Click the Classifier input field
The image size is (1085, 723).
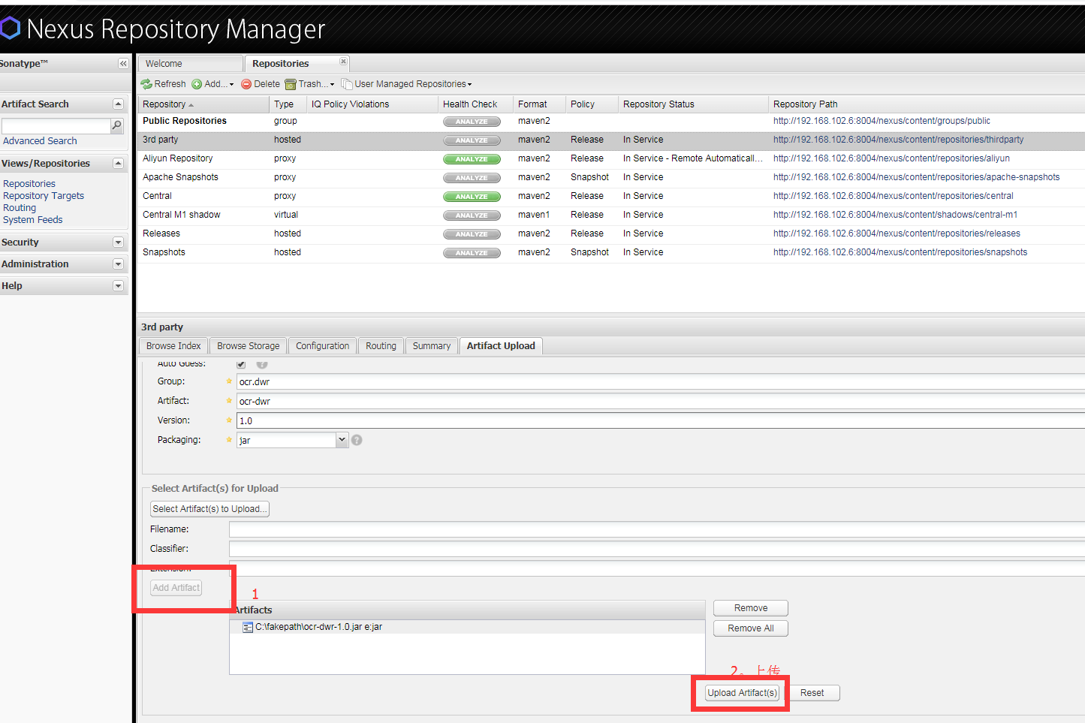[x=657, y=550]
